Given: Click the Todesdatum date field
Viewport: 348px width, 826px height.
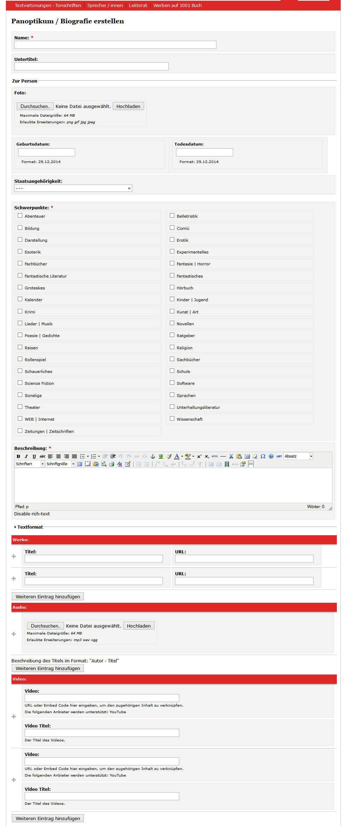Looking at the screenshot, I should 205,152.
